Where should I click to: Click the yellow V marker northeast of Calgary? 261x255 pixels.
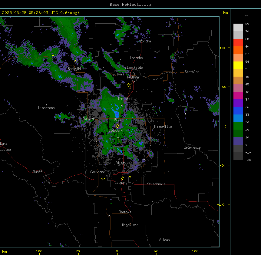click(130, 177)
